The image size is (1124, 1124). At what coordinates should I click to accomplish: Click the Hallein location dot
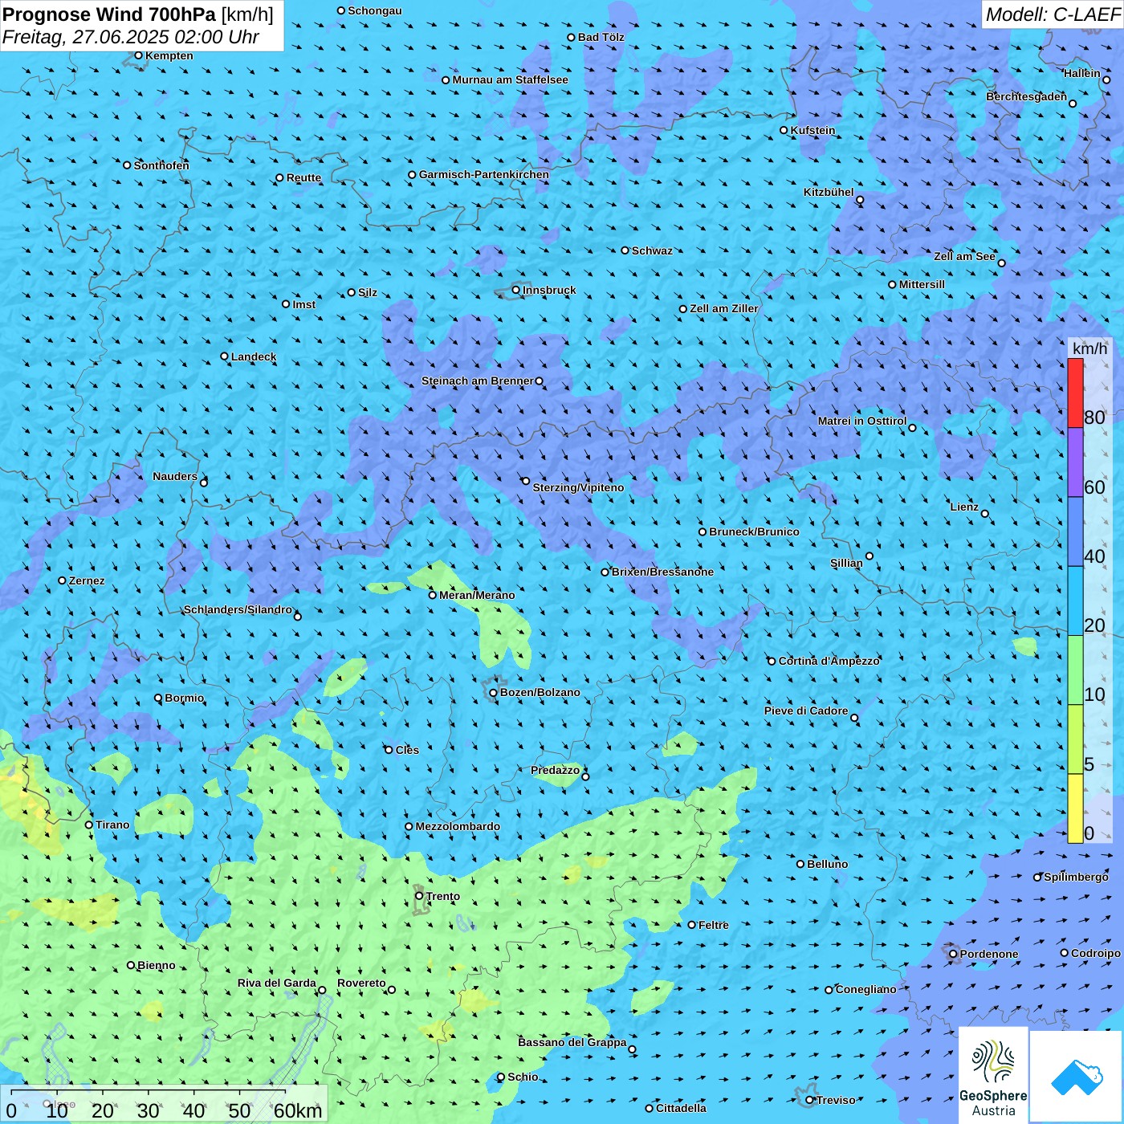click(x=1106, y=79)
